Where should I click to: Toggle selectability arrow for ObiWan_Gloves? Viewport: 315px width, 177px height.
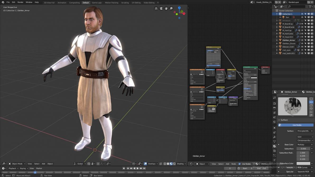click(305, 43)
